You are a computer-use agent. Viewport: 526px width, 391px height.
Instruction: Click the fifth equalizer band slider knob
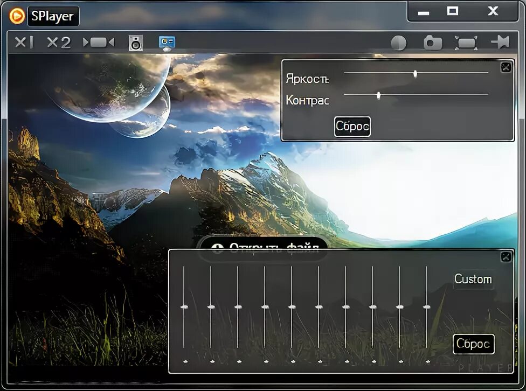[x=292, y=307]
